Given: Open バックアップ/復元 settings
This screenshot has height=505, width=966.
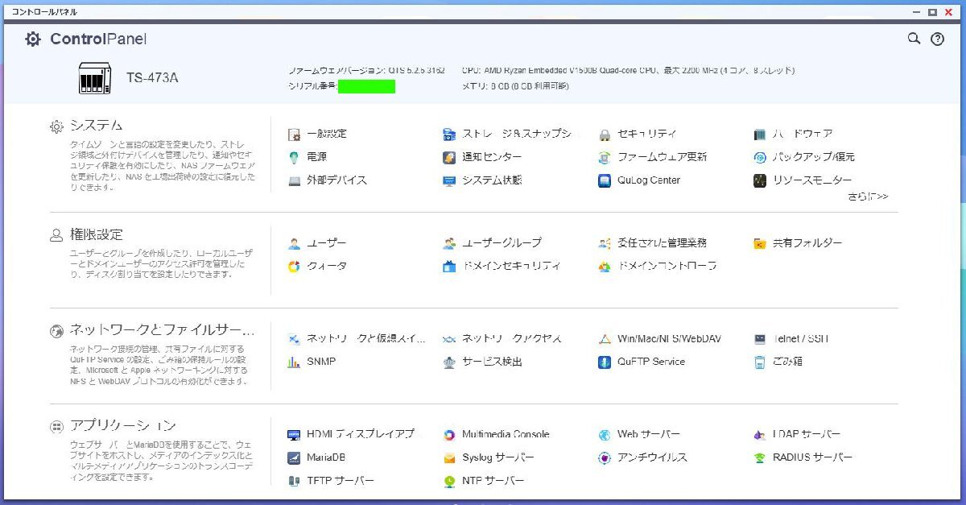Looking at the screenshot, I should pyautogui.click(x=804, y=157).
